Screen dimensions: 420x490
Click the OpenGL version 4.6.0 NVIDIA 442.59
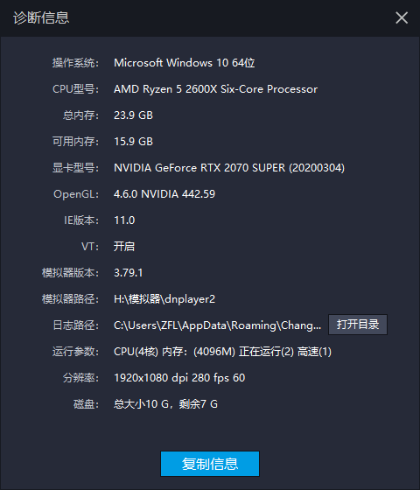tap(164, 194)
